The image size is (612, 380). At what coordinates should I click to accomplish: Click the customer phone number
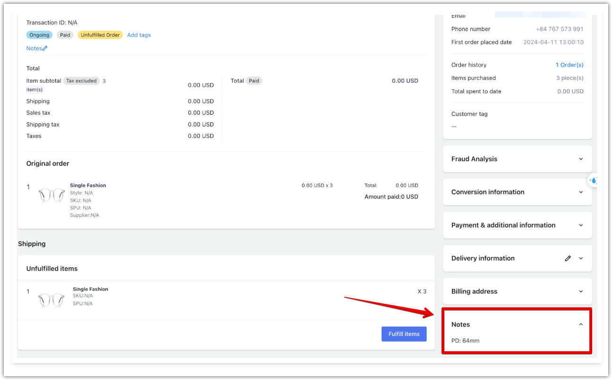[x=560, y=29]
